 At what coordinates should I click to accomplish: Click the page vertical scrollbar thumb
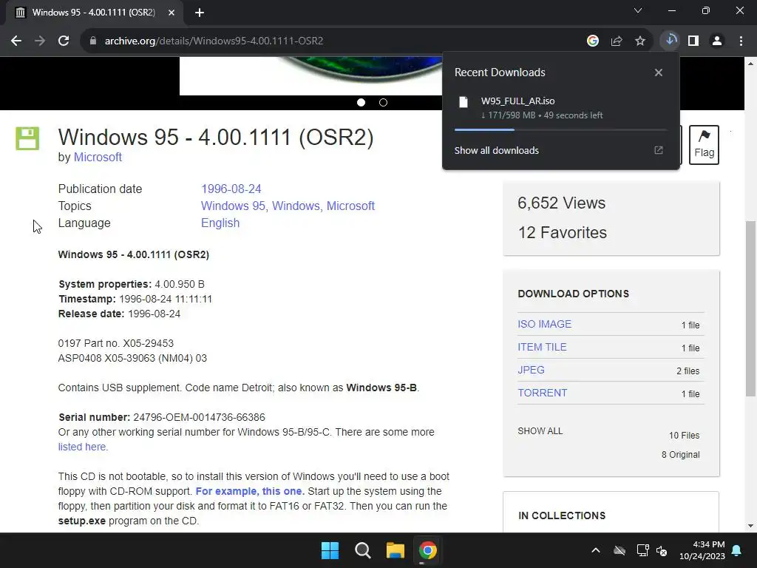751,308
